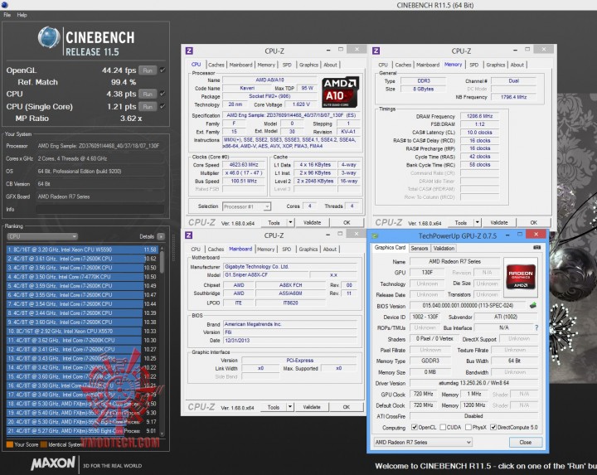Click OK in Memory-tab CPU-Z window

click(533, 222)
